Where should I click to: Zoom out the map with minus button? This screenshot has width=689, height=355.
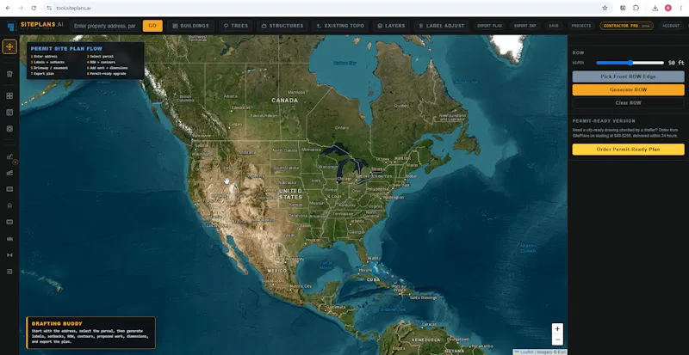(557, 340)
